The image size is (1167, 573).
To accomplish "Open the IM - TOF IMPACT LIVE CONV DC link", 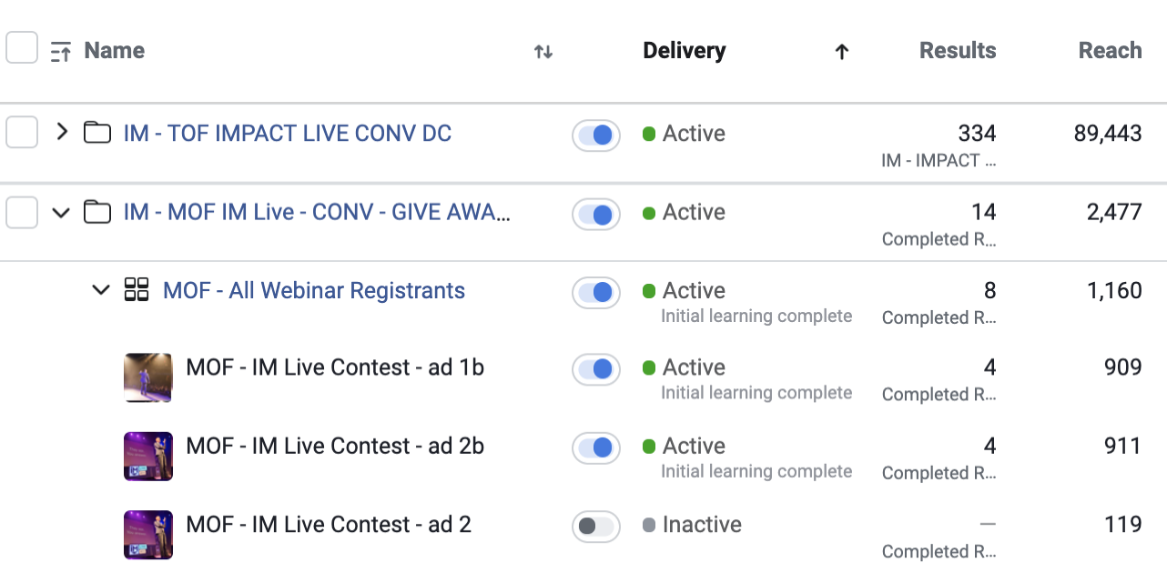I will (288, 133).
